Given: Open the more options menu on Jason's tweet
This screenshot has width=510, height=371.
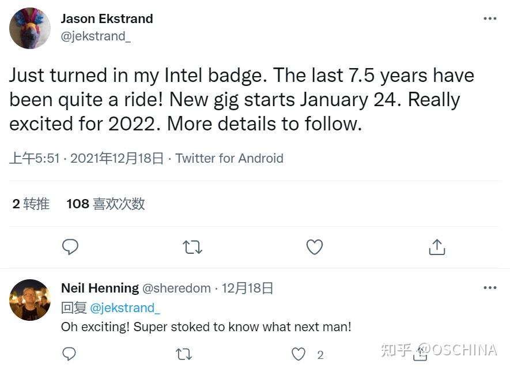Looking at the screenshot, I should (490, 18).
